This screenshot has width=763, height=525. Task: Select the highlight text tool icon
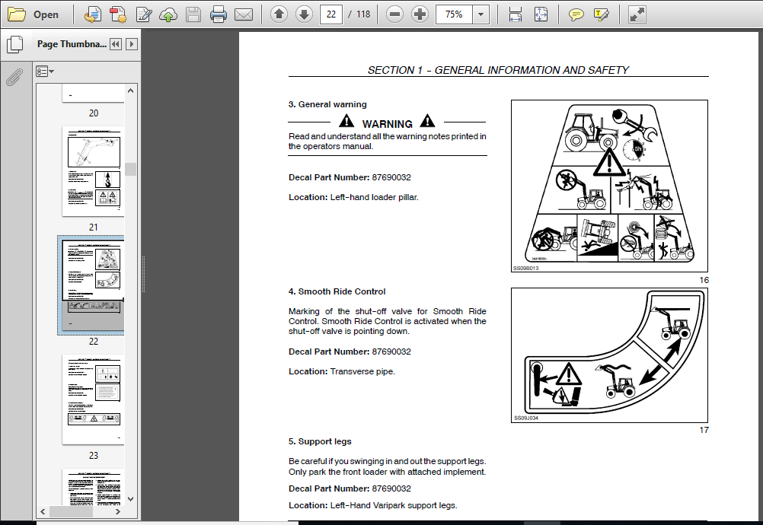tap(602, 14)
